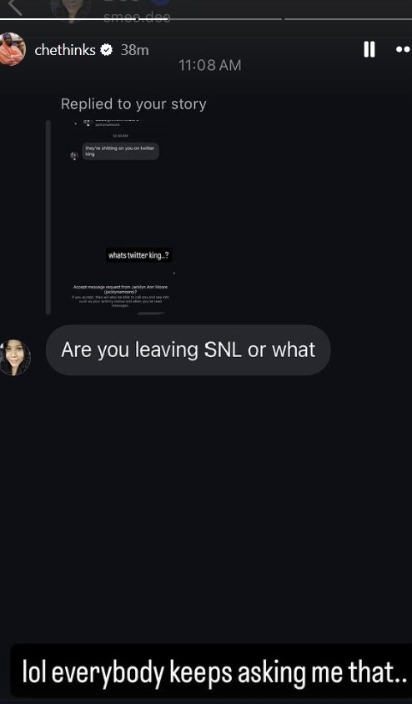Pause the chethinks story
412x704 pixels.
coord(369,49)
